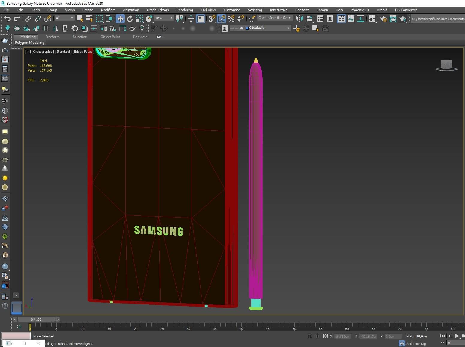Select the Select and Rotate tool
Image resolution: width=465 pixels, height=347 pixels.
click(x=130, y=19)
